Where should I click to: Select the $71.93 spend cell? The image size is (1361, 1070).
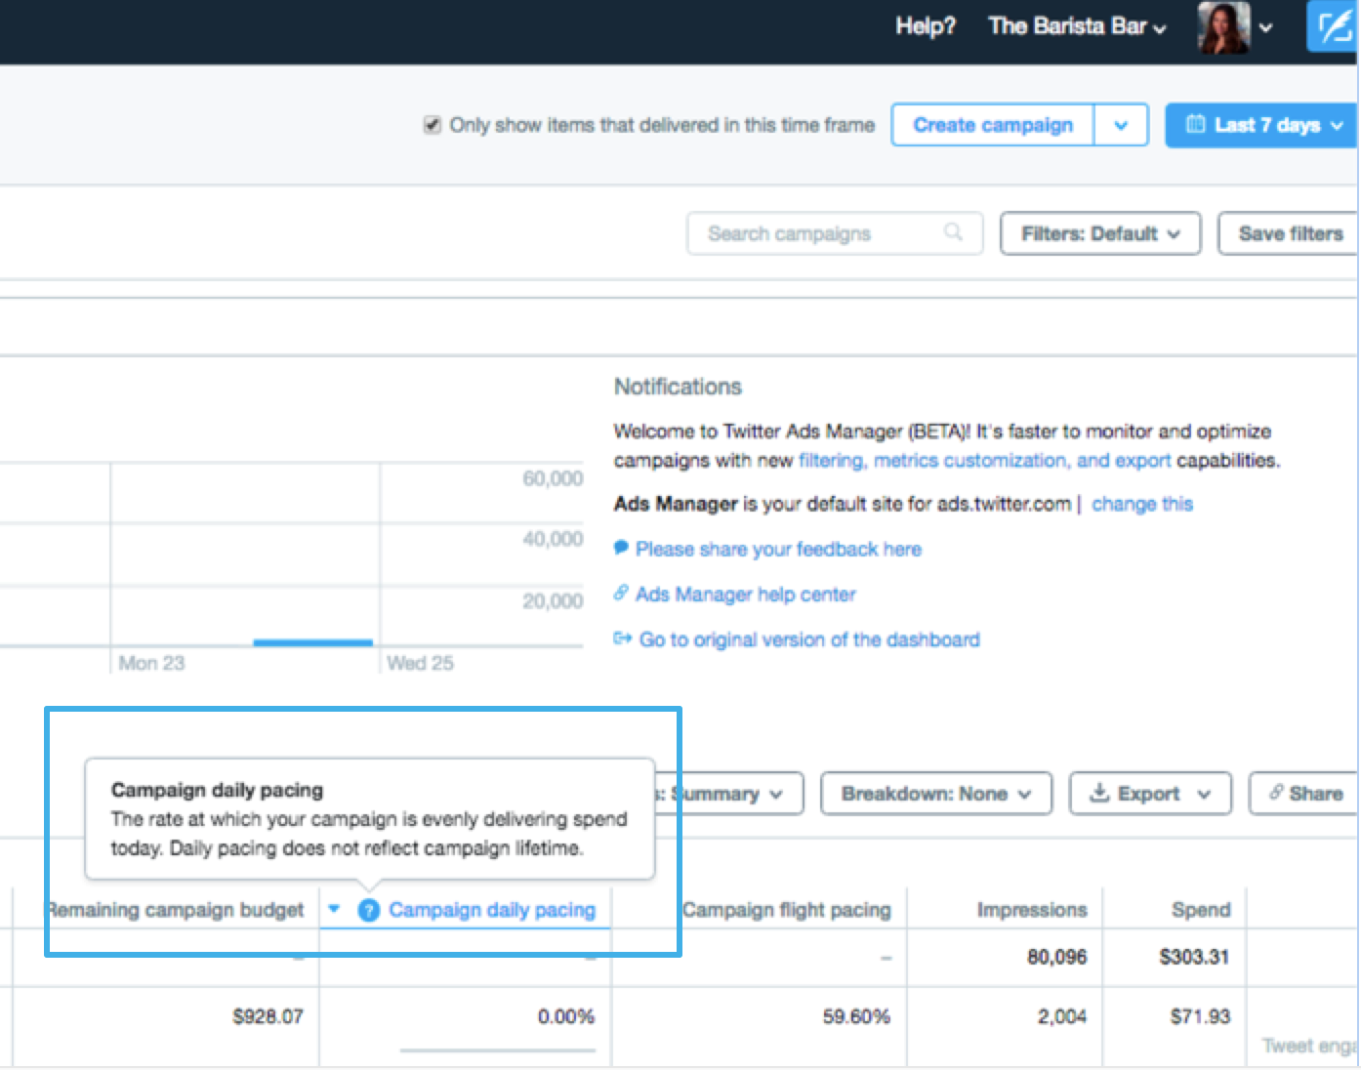[x=1200, y=1016]
